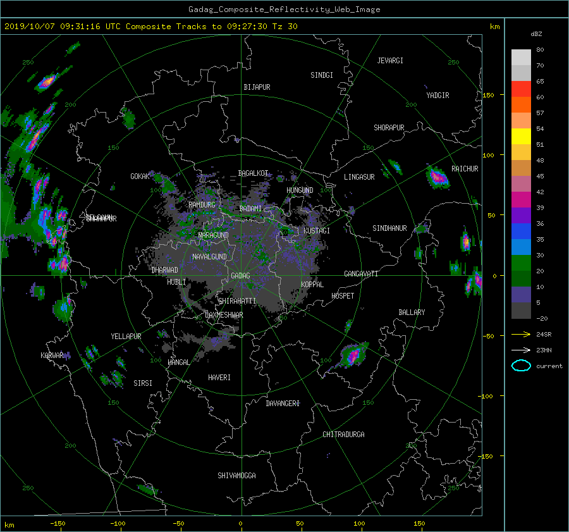Click the dBZ legend heading
569x532 pixels.
[536, 34]
